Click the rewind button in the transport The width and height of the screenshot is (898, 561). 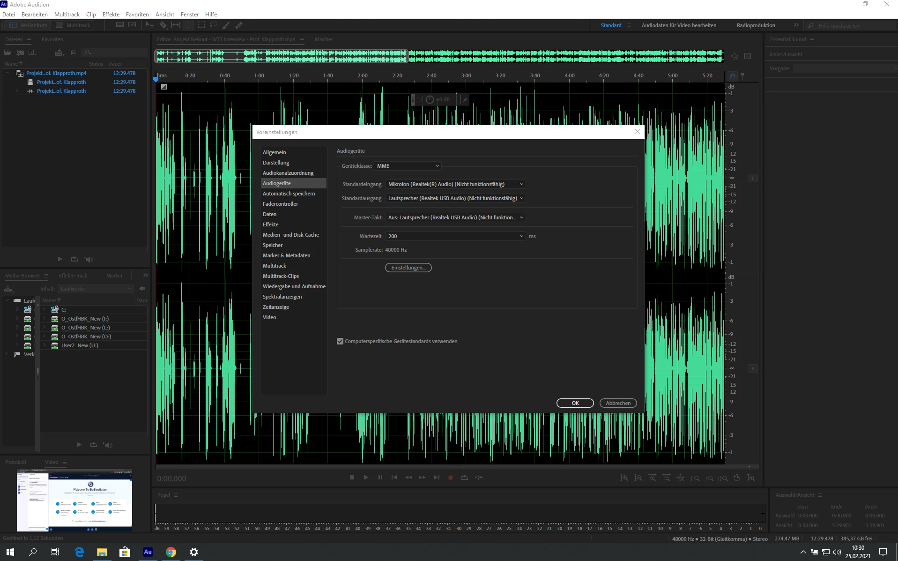[408, 478]
